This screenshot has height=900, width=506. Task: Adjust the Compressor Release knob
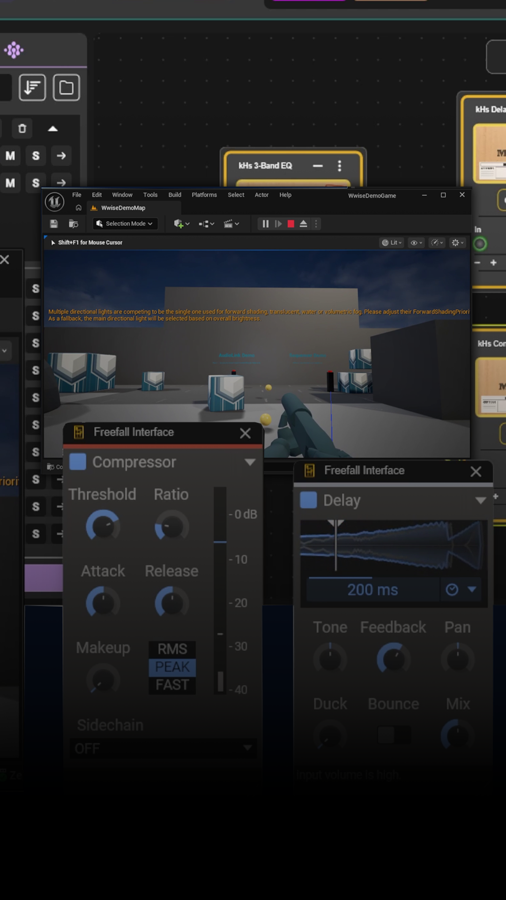coord(171,603)
